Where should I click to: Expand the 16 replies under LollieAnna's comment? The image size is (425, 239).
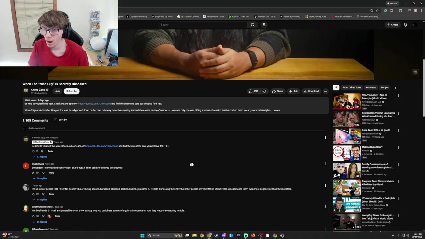(40, 178)
